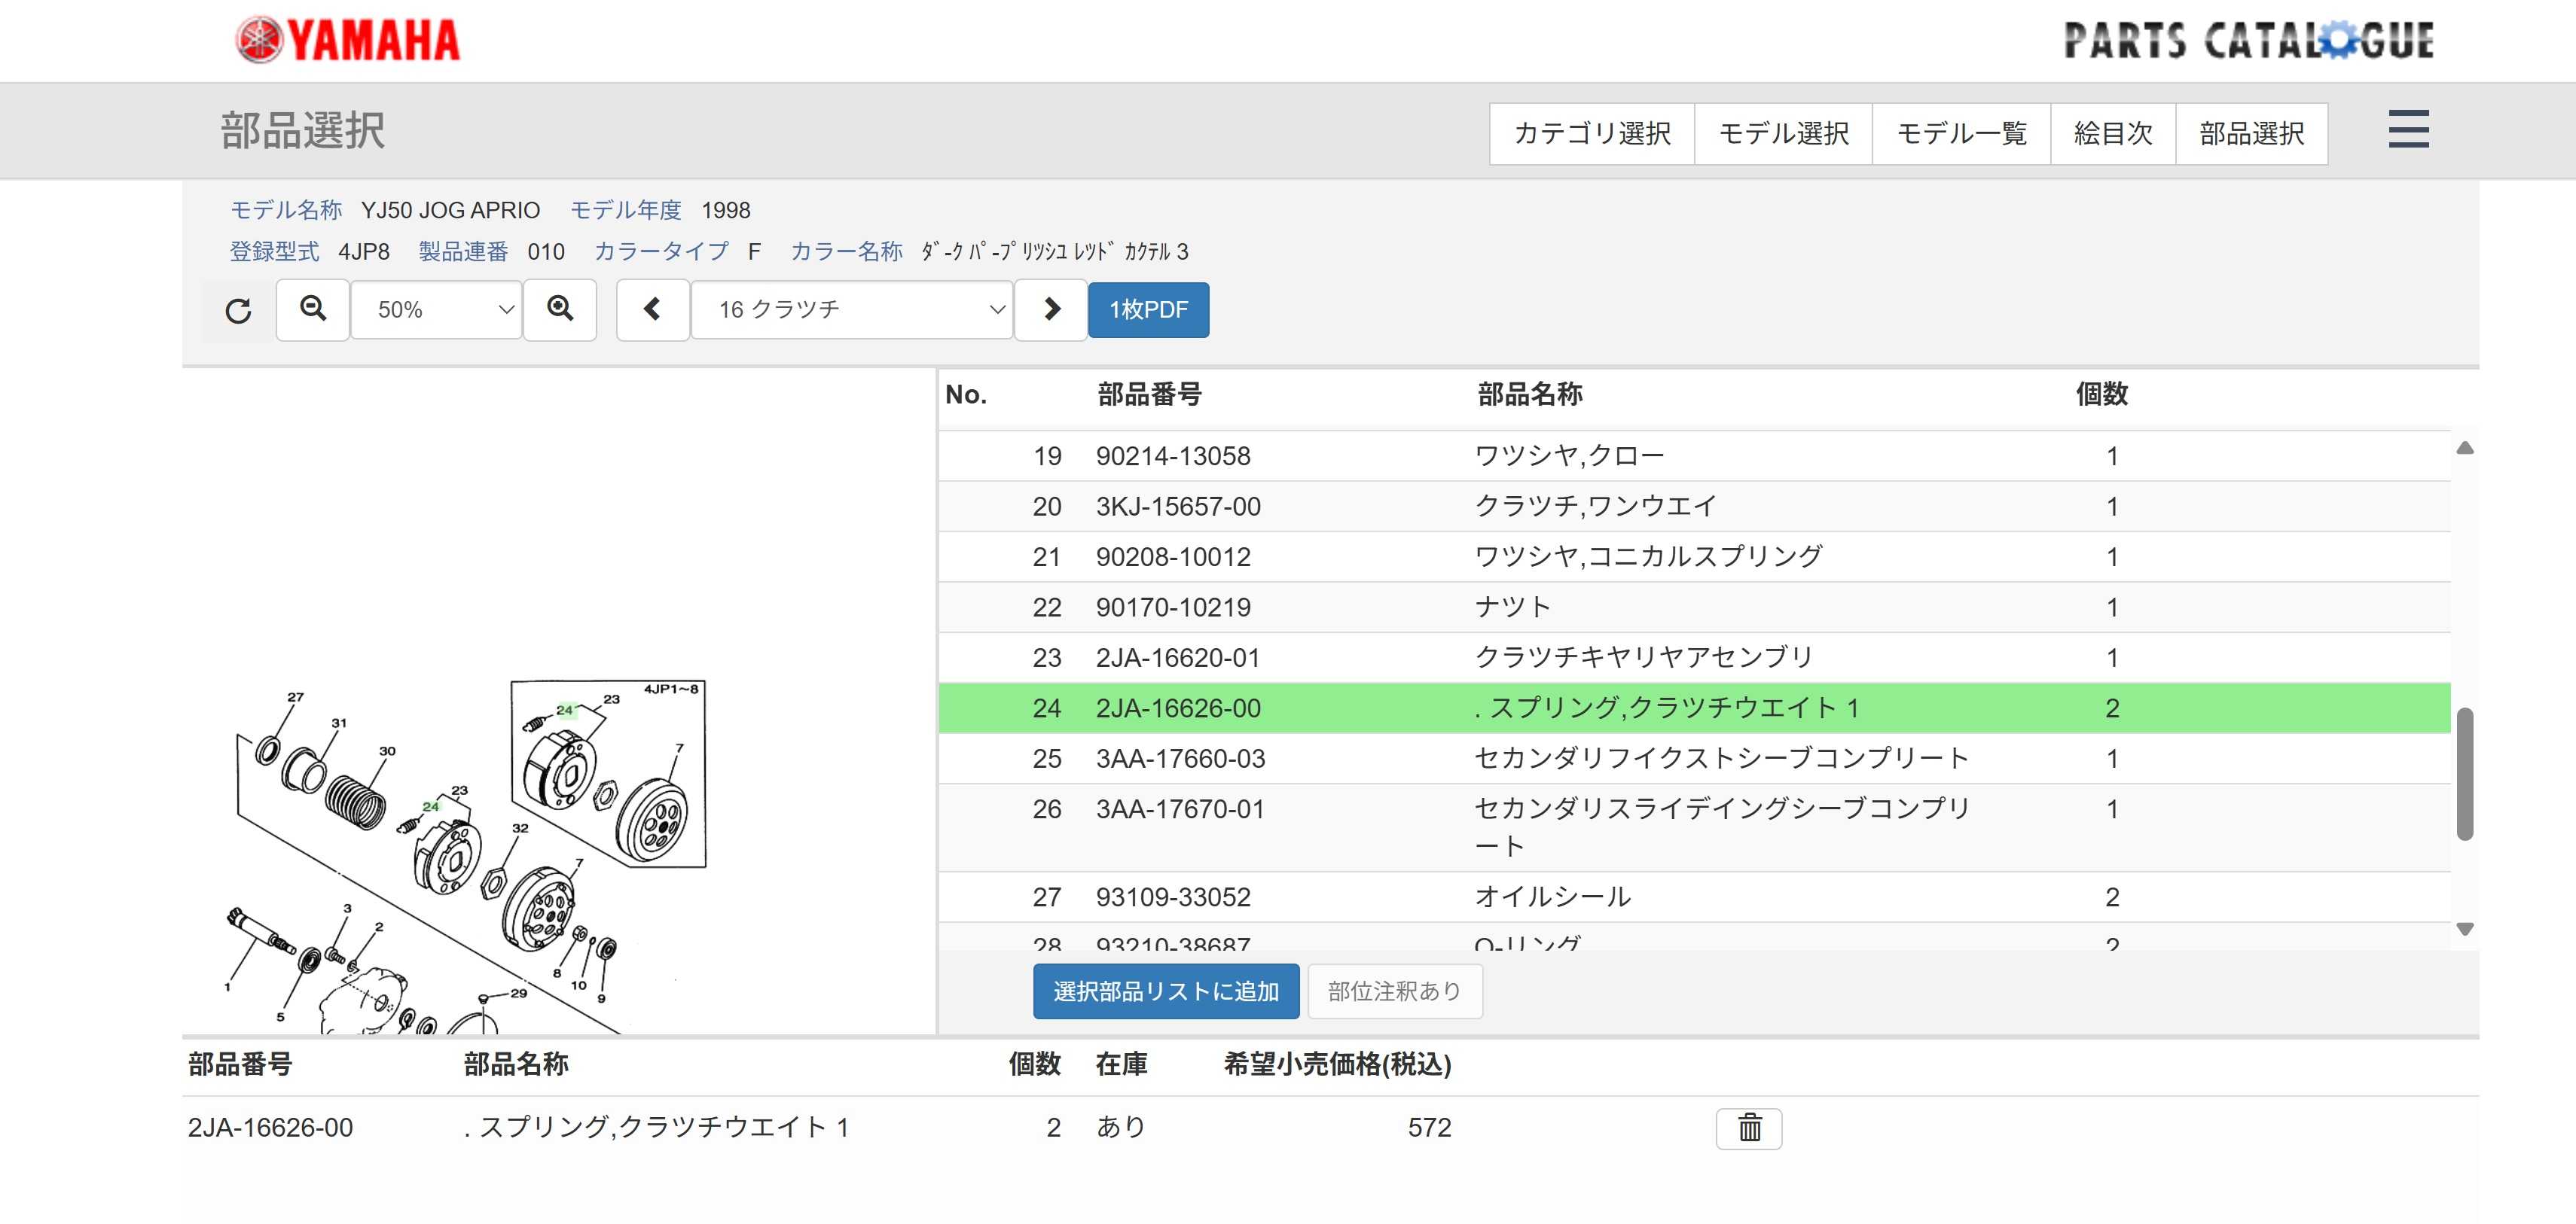
Task: Open the 50% zoom level dropdown
Action: pos(436,309)
